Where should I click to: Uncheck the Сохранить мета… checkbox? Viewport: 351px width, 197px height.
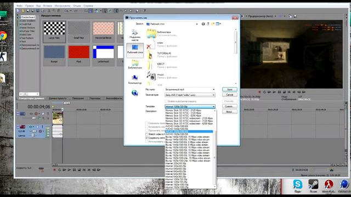[x=146, y=138]
